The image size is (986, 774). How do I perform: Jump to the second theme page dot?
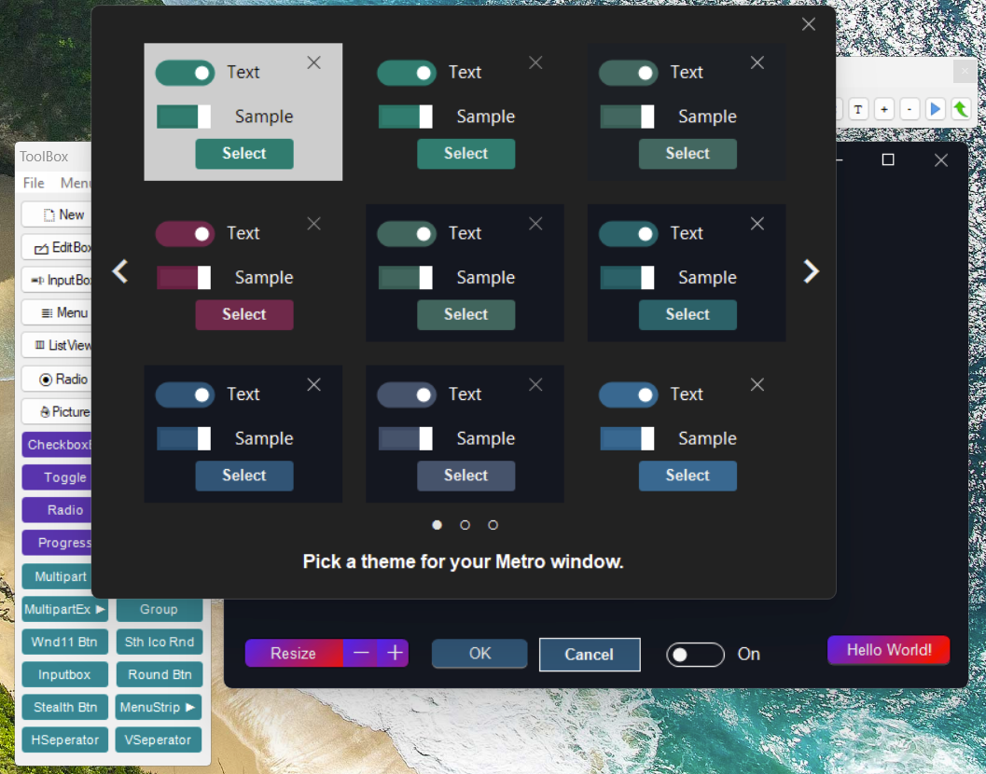[x=465, y=525]
